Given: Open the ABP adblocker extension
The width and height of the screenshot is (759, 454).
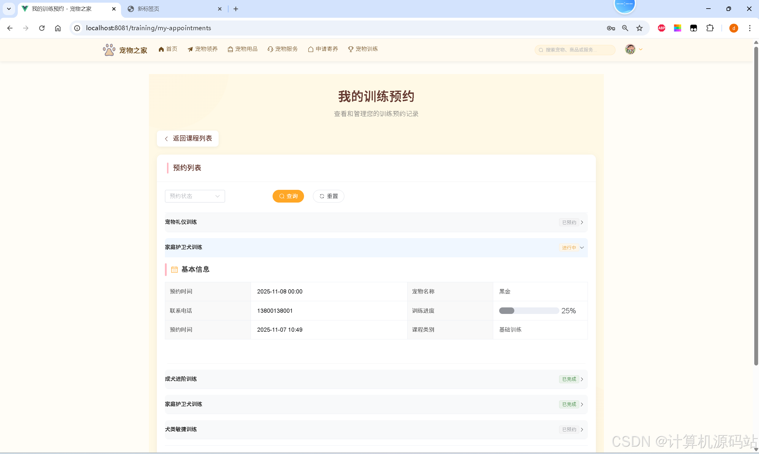Looking at the screenshot, I should pos(662,28).
